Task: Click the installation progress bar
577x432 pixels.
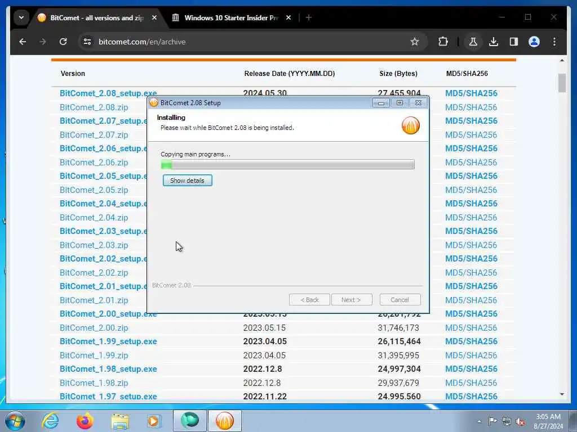Action: click(288, 164)
